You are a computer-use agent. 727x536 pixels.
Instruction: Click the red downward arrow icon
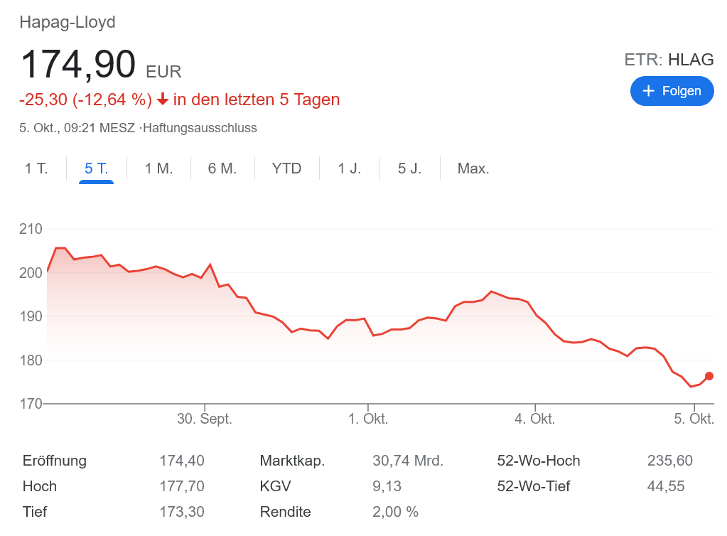point(163,100)
